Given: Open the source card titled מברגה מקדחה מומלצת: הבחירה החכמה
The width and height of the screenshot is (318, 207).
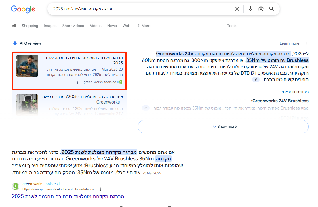Looking at the screenshot, I should point(69,70).
